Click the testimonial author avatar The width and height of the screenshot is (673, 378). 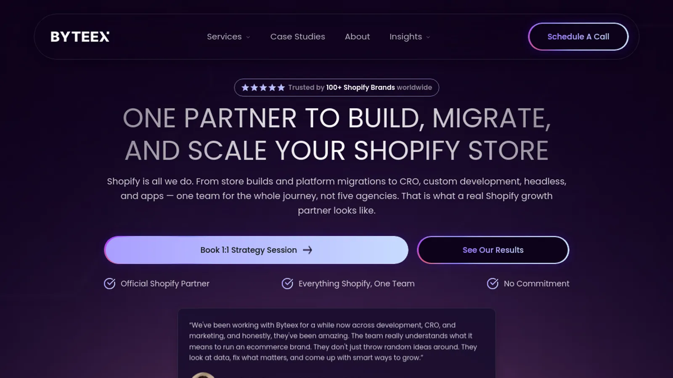click(x=203, y=375)
